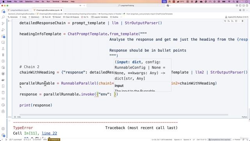
Task: Execute cell and below from cell toolbar
Action: (232, 21)
